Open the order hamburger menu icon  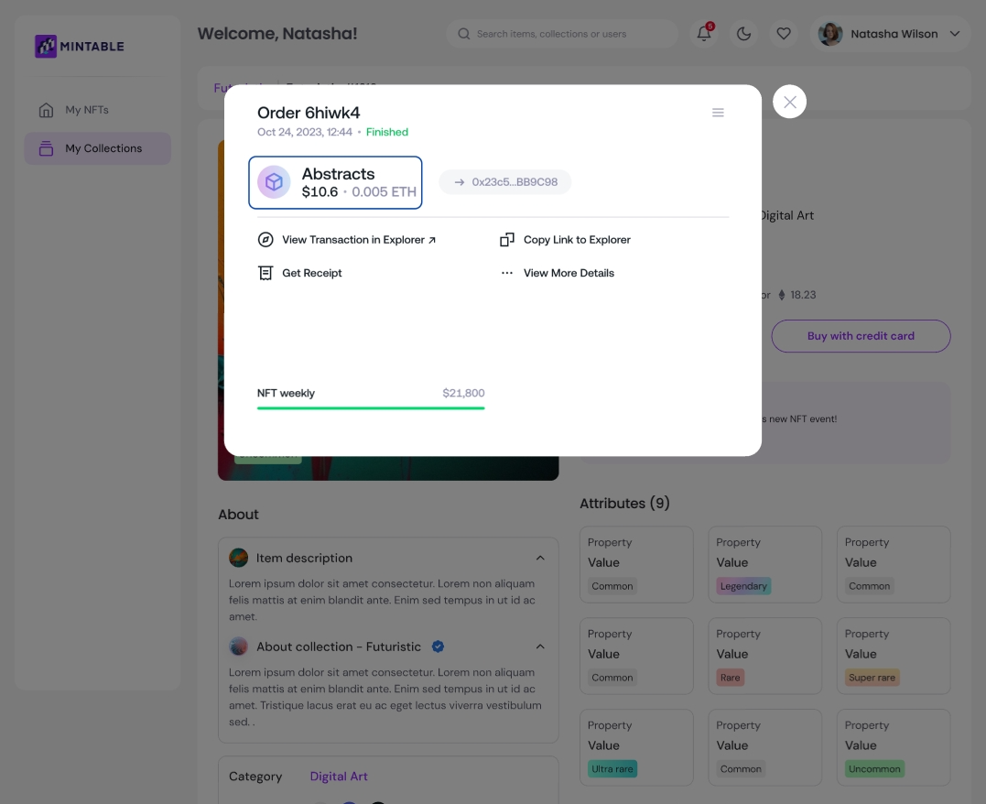point(718,113)
